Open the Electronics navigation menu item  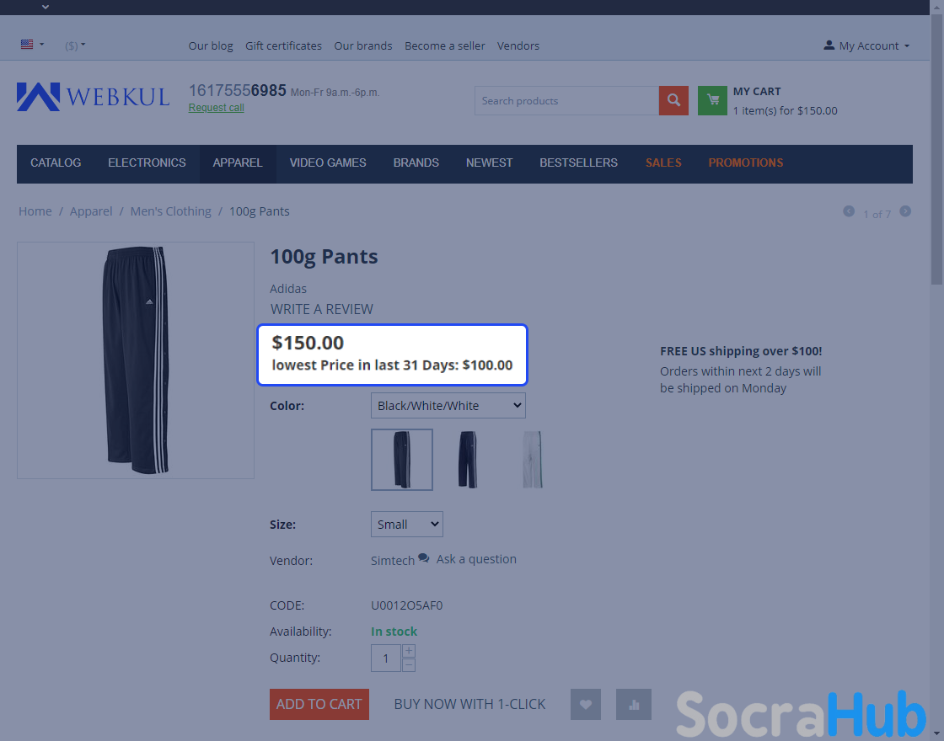pyautogui.click(x=147, y=163)
